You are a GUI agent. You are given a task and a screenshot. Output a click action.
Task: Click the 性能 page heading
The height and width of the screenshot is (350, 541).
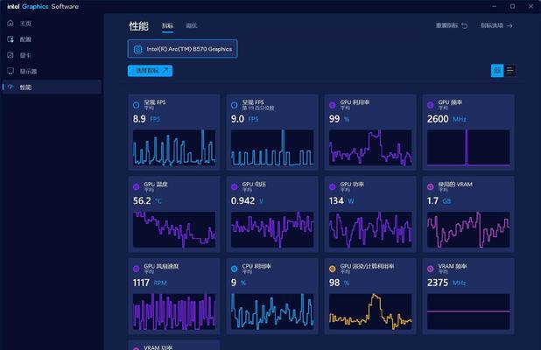[x=138, y=26]
